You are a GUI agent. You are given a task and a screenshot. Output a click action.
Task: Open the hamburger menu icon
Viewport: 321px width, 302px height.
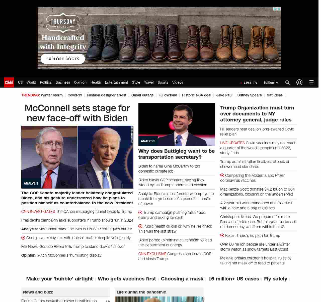pyautogui.click(x=311, y=82)
